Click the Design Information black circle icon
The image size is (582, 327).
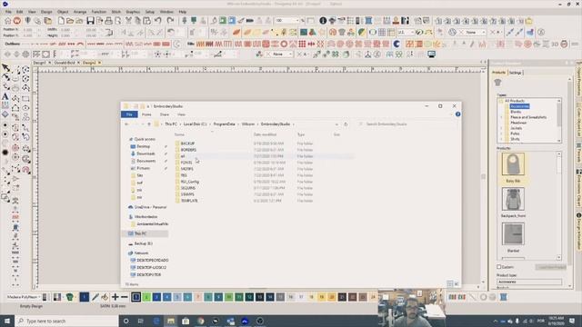[323, 20]
